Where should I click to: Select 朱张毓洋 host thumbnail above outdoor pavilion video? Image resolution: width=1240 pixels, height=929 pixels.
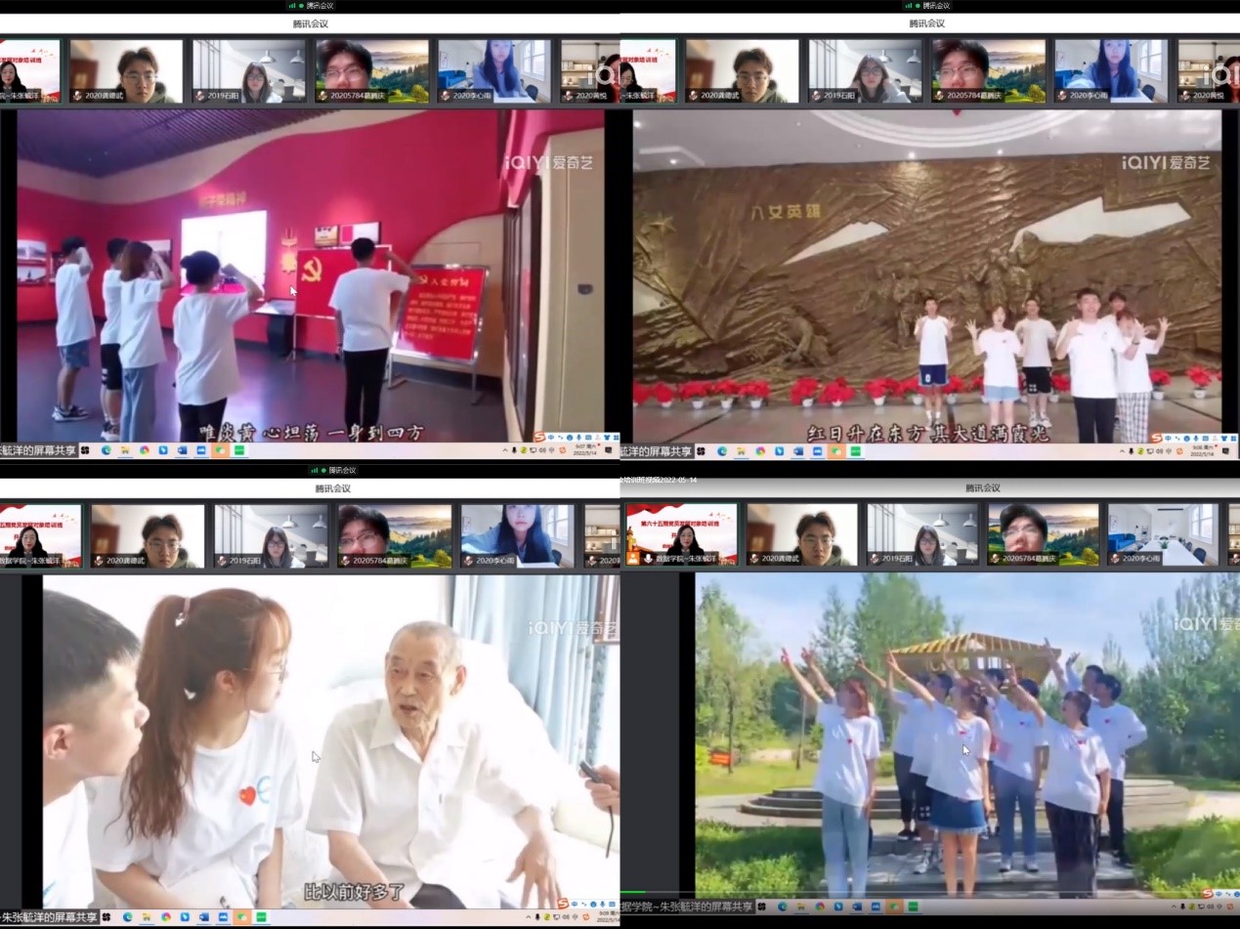pyautogui.click(x=681, y=534)
